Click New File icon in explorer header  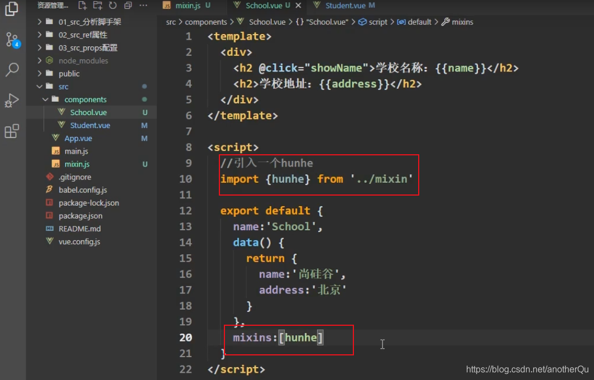tap(82, 6)
